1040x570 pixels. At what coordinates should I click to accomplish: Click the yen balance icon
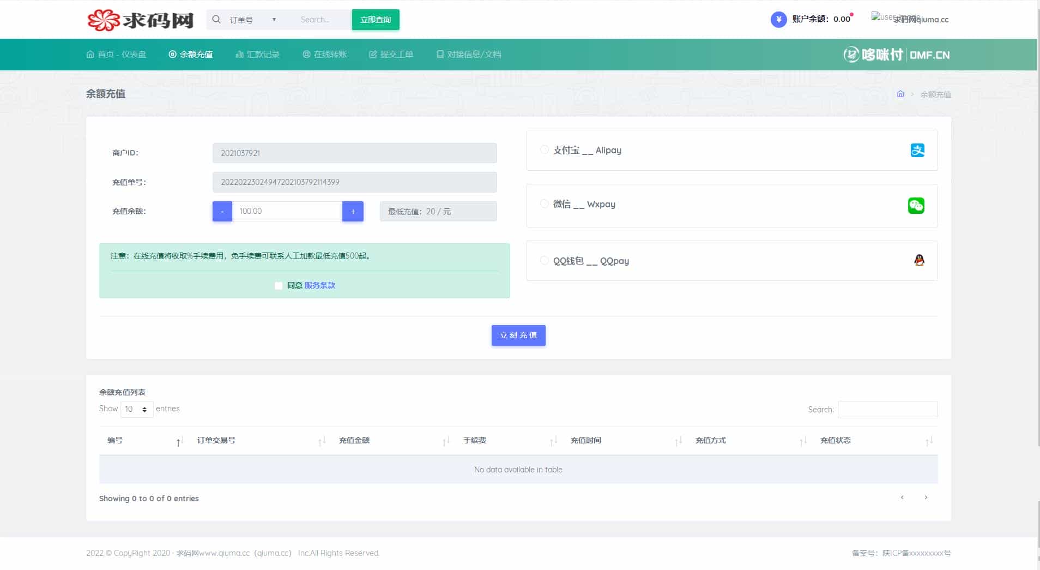778,20
